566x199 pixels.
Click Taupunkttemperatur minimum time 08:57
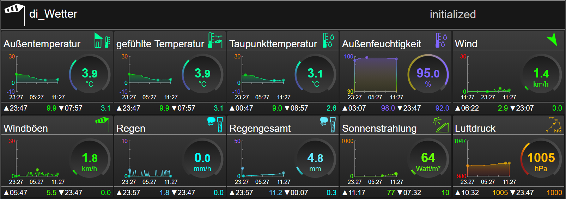coord(299,108)
